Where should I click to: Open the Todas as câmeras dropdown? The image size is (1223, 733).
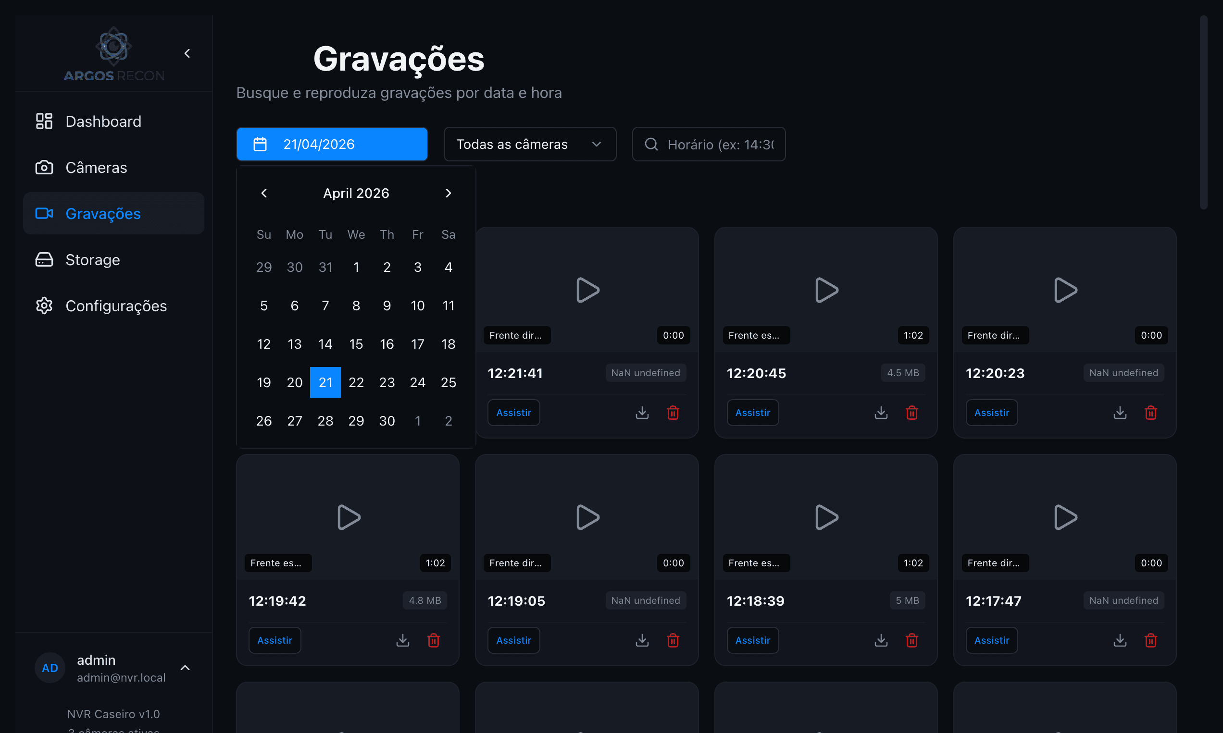click(x=530, y=144)
